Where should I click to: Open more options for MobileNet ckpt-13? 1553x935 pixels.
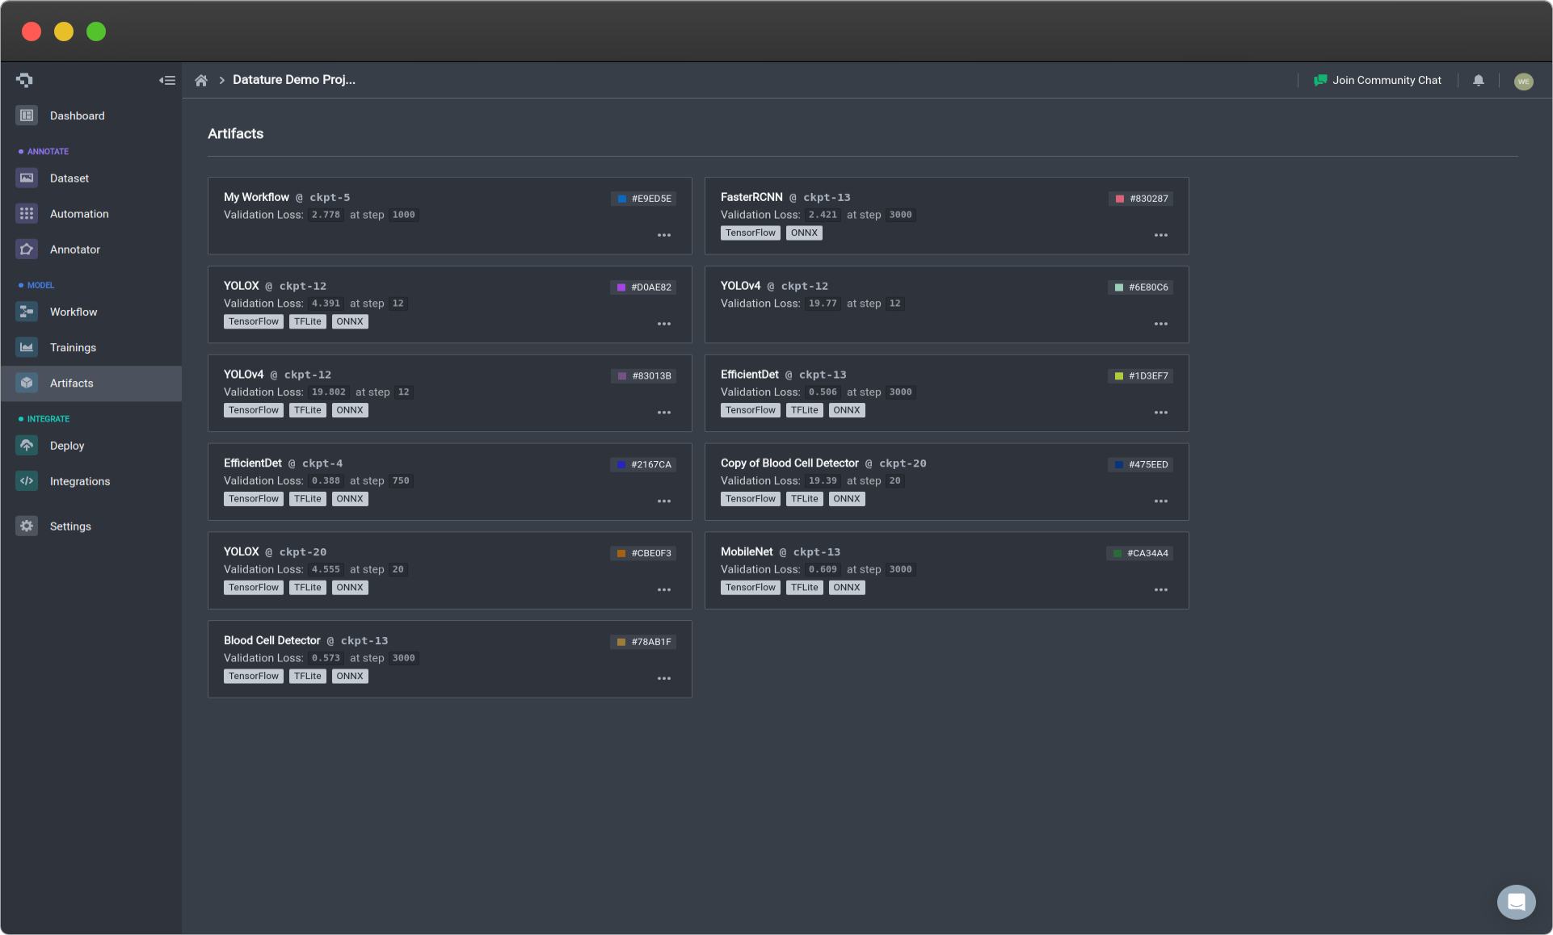tap(1161, 589)
